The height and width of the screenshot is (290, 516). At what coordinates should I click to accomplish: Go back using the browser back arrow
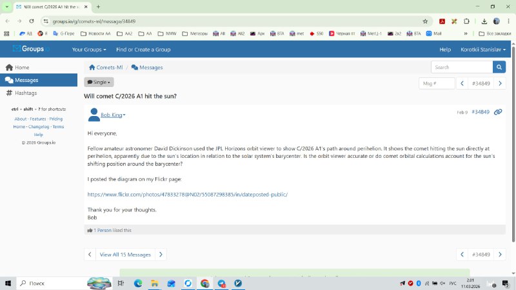[x=8, y=21]
